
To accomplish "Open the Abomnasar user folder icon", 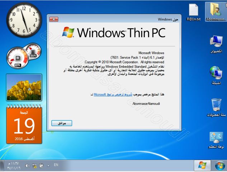I will click(x=216, y=12).
